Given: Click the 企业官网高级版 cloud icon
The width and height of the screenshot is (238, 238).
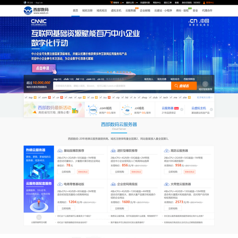Looking at the screenshot, I should [x=113, y=184].
